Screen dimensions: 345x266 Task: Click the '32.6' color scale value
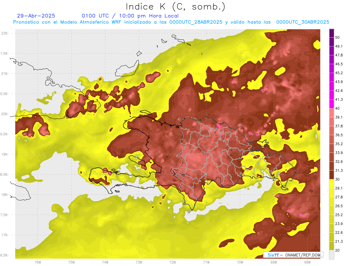339,162
